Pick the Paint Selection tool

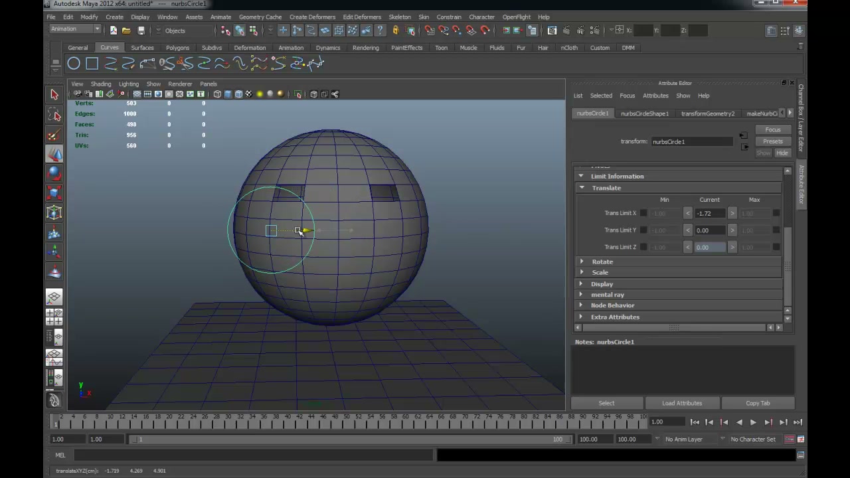coord(54,135)
